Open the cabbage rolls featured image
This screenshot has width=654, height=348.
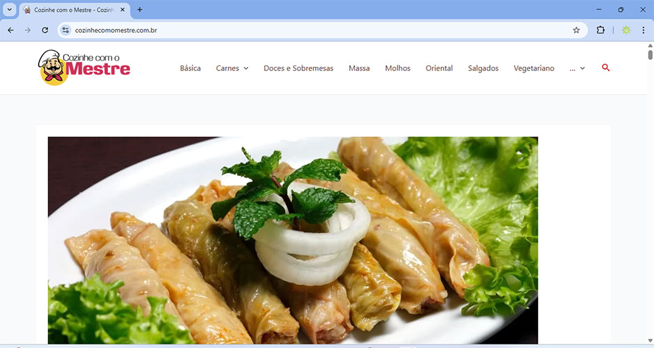click(x=293, y=240)
